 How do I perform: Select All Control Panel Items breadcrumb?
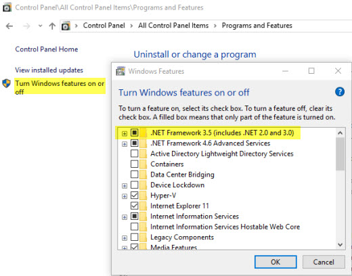[173, 26]
